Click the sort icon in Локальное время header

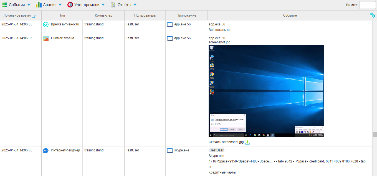(x=34, y=16)
